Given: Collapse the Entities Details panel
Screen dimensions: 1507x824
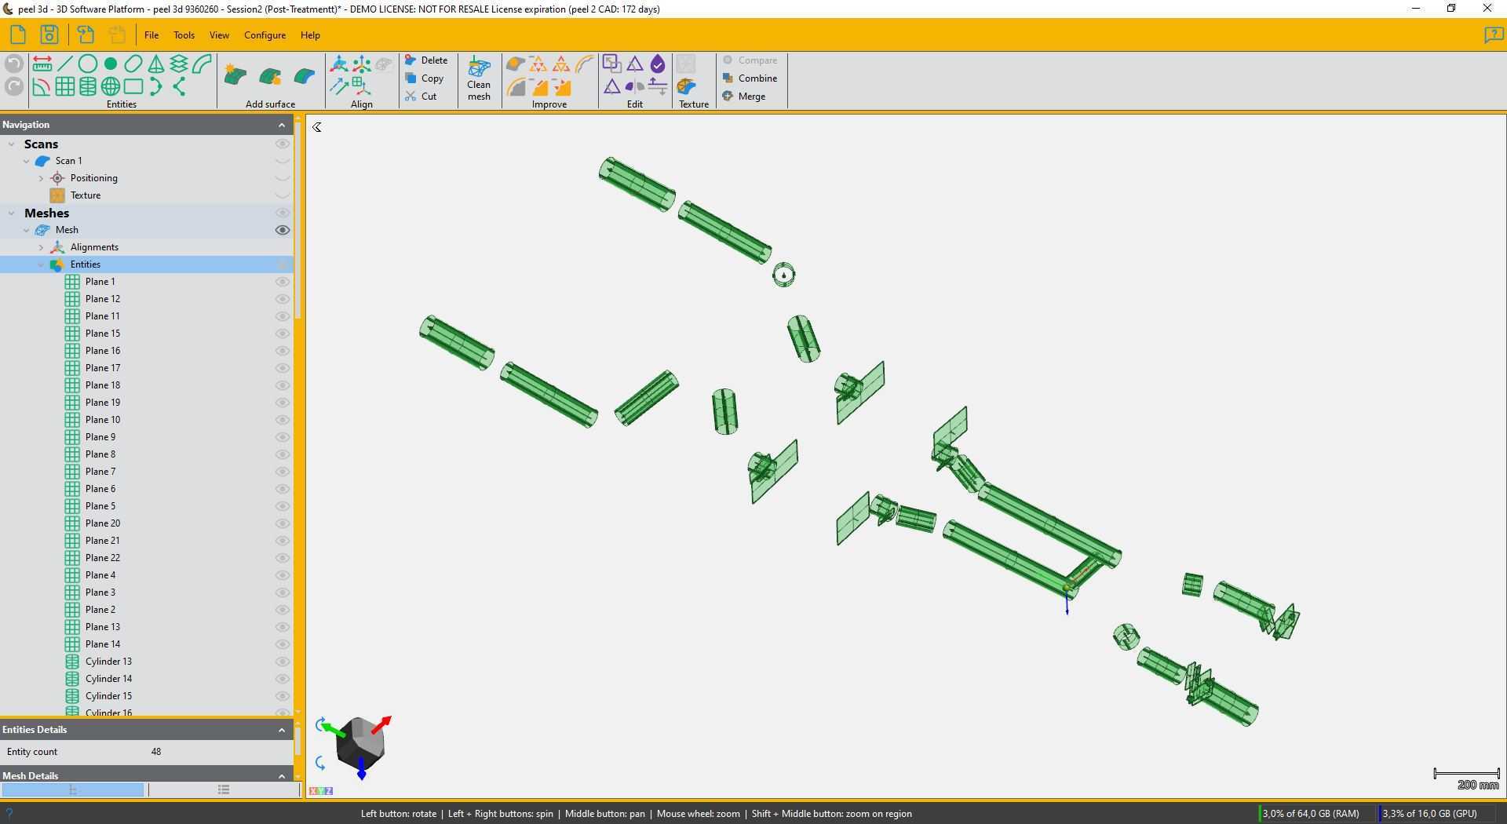Looking at the screenshot, I should tap(282, 730).
